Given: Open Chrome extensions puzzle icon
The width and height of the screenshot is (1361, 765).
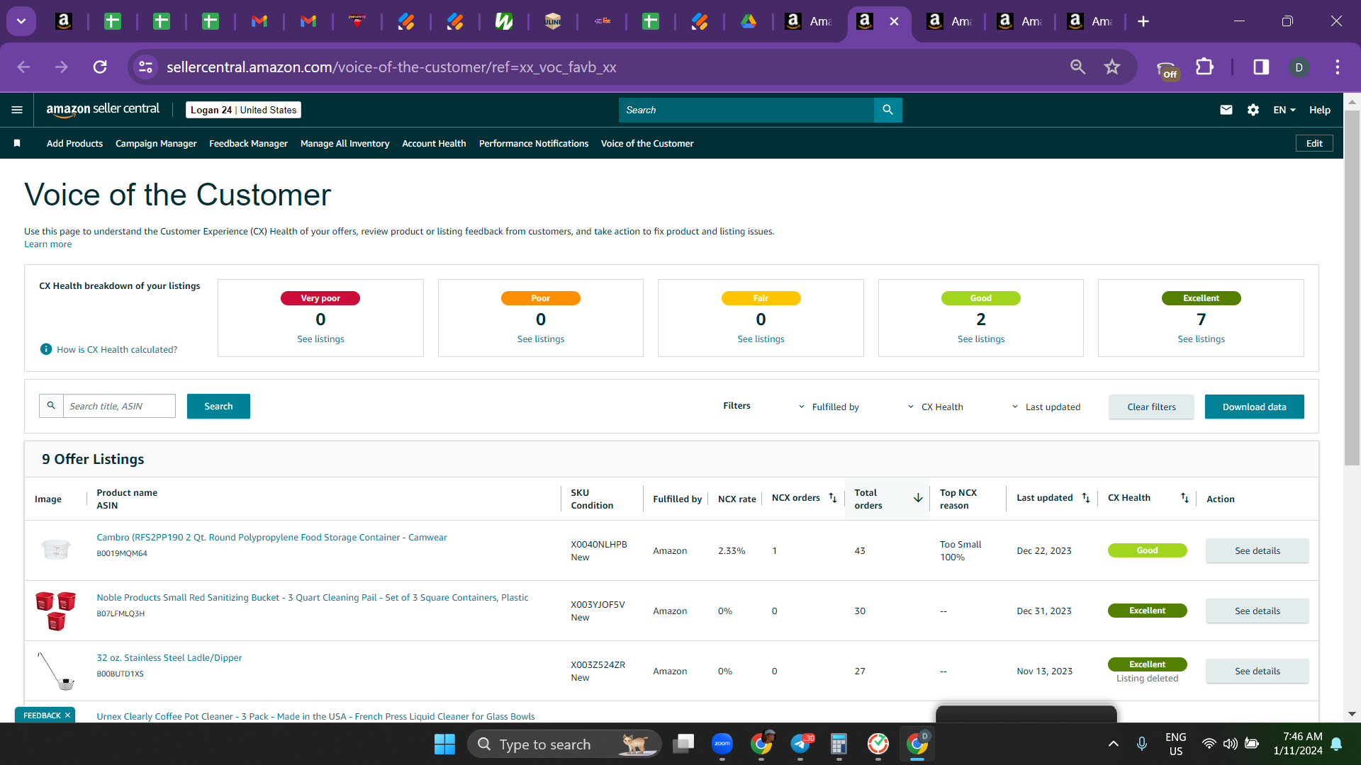Looking at the screenshot, I should [x=1204, y=67].
